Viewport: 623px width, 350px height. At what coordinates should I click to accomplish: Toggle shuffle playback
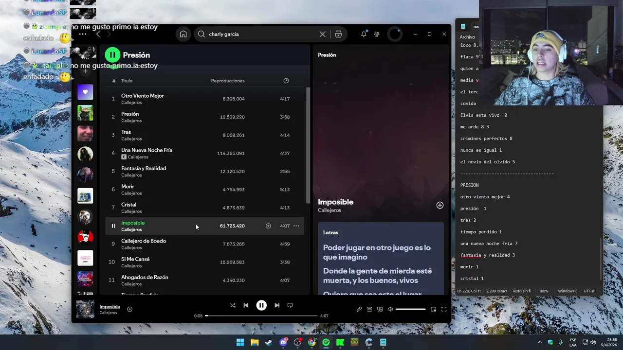[233, 305]
